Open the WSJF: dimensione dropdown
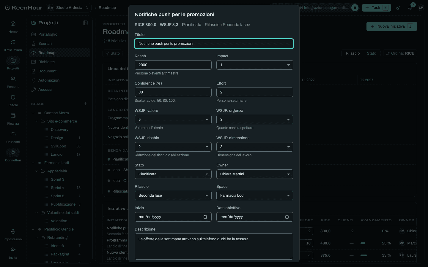This screenshot has width=428, height=267. coord(255,147)
